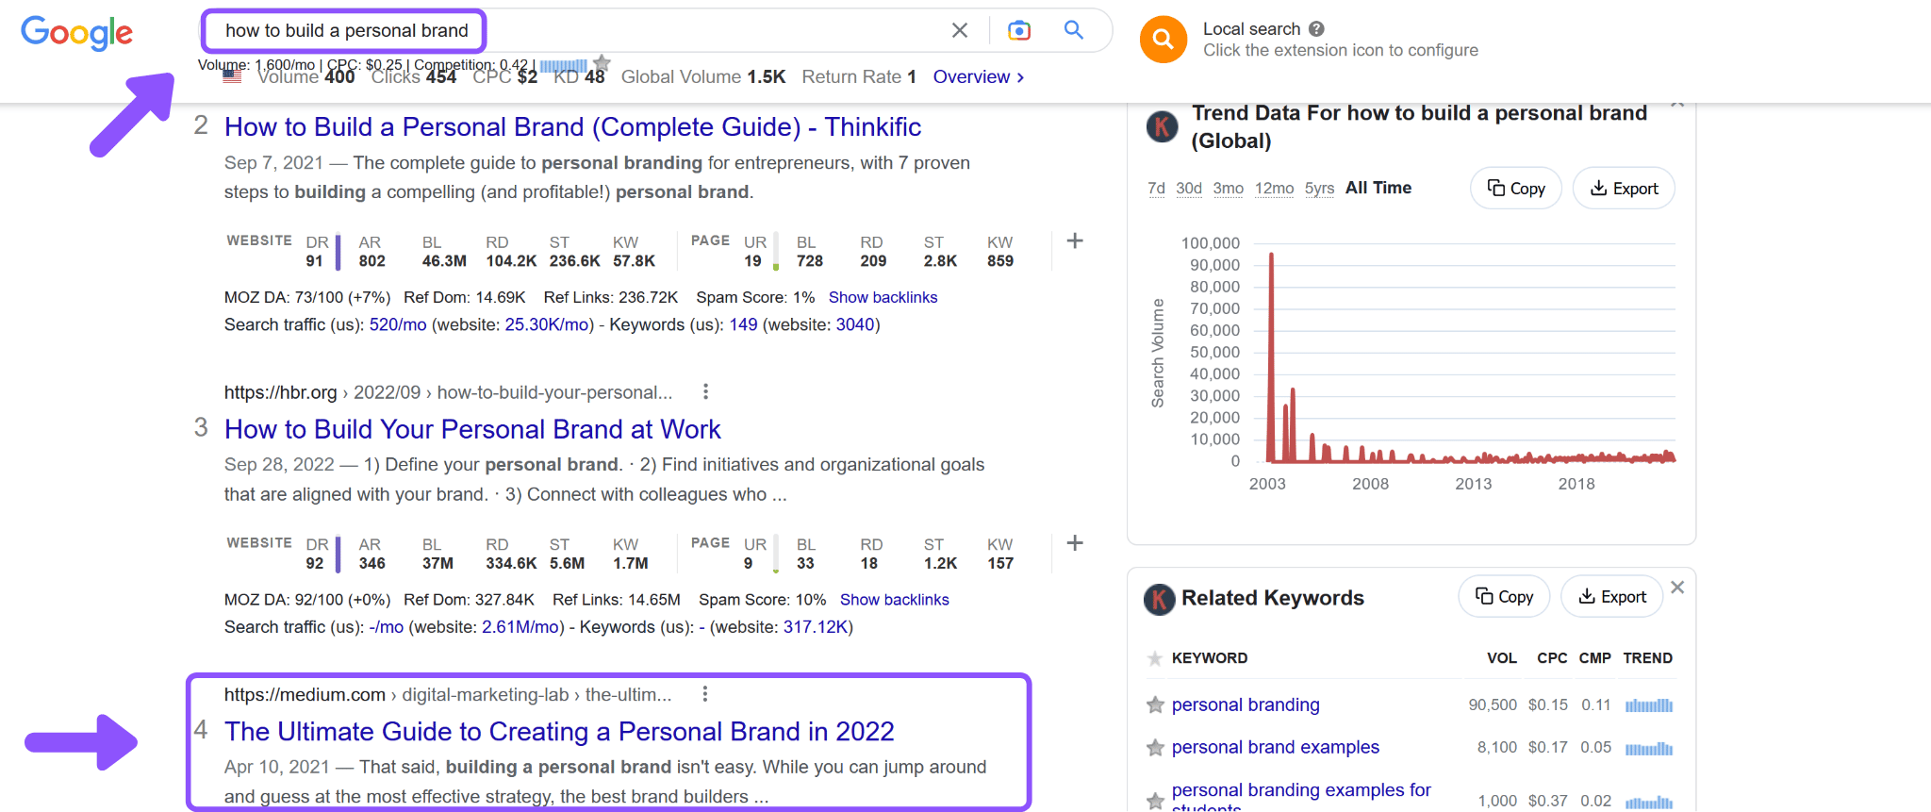Export the Trend Data chart
The height and width of the screenshot is (812, 1931).
pyautogui.click(x=1624, y=189)
